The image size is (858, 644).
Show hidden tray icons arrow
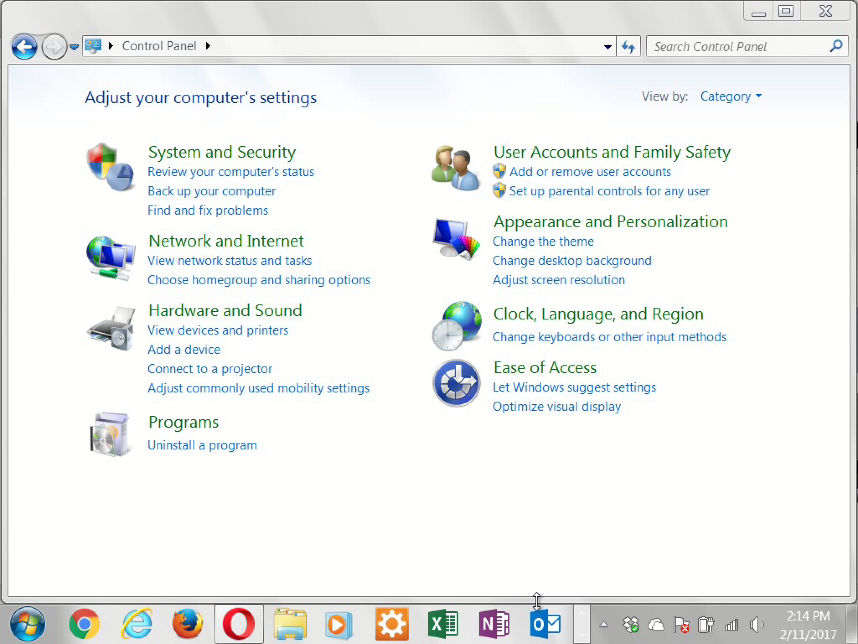coord(604,625)
